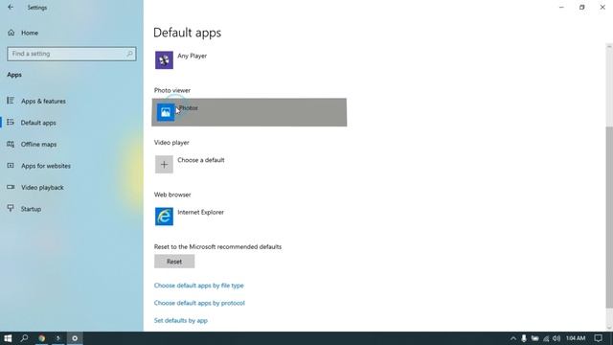
Task: Click the Internet Explorer icon
Action: pos(164,217)
